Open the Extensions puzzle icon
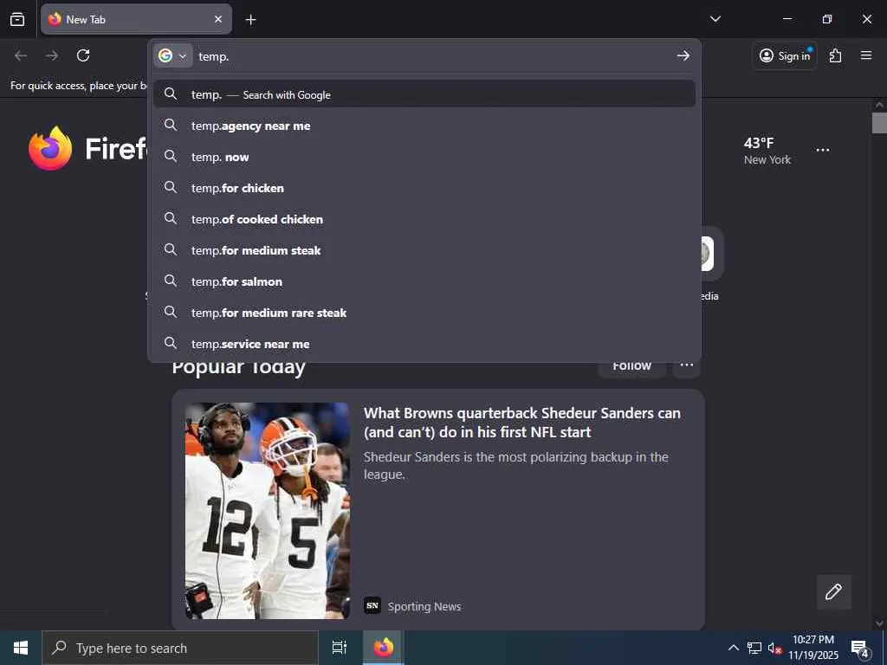The height and width of the screenshot is (665, 887). coord(835,55)
